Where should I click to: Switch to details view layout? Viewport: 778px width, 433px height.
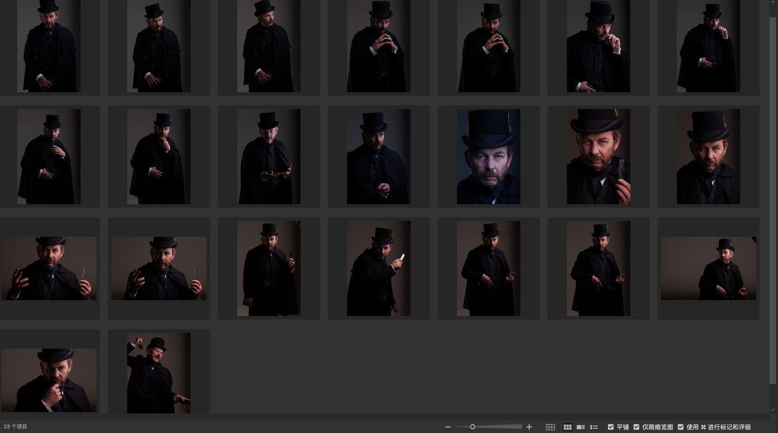coord(580,427)
